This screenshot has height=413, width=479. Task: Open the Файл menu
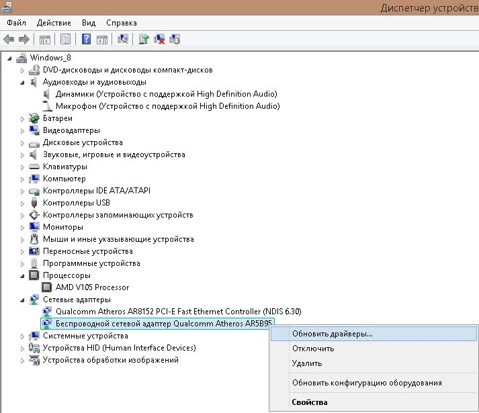17,23
